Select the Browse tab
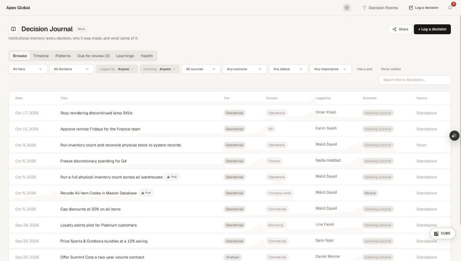461x261 pixels. tap(20, 56)
